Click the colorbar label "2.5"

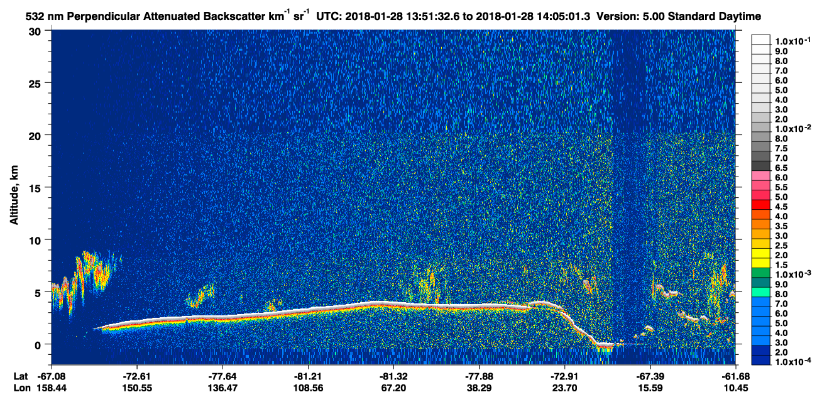click(x=781, y=246)
